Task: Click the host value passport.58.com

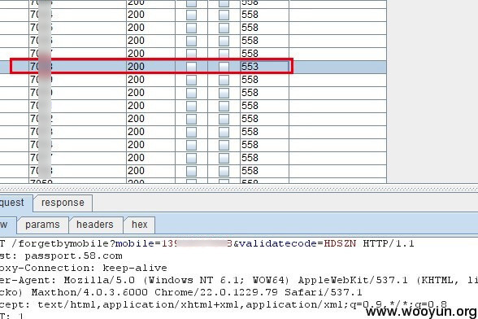Action: click(73, 256)
